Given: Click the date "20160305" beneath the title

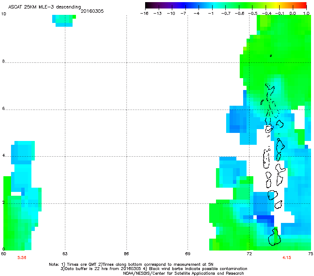Looking at the screenshot, I should point(92,11).
